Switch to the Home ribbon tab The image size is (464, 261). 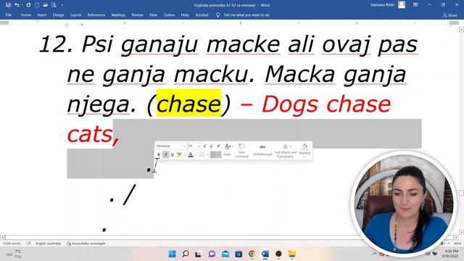coord(26,14)
